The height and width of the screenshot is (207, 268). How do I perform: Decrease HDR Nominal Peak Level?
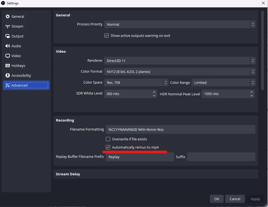click(x=252, y=96)
